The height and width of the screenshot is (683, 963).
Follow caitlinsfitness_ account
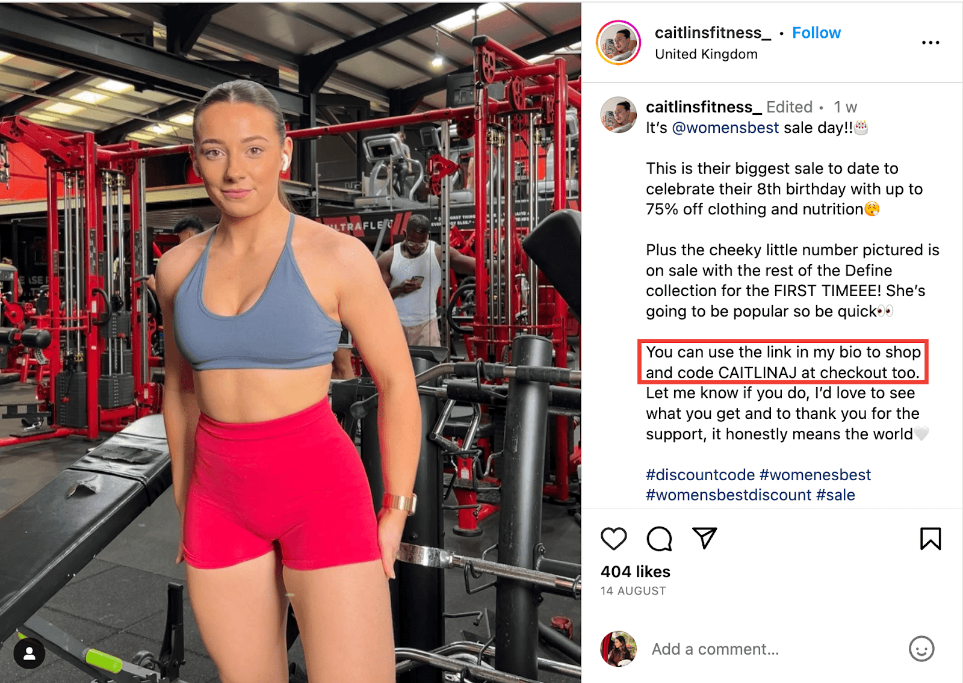(x=816, y=33)
